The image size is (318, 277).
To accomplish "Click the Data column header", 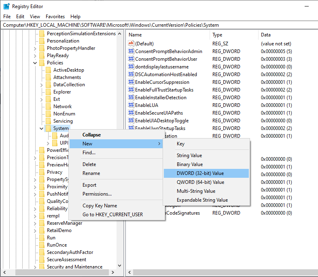I will point(265,35).
